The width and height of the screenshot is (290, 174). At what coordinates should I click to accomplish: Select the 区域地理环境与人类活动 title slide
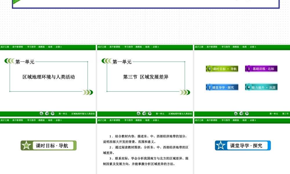click(48, 81)
